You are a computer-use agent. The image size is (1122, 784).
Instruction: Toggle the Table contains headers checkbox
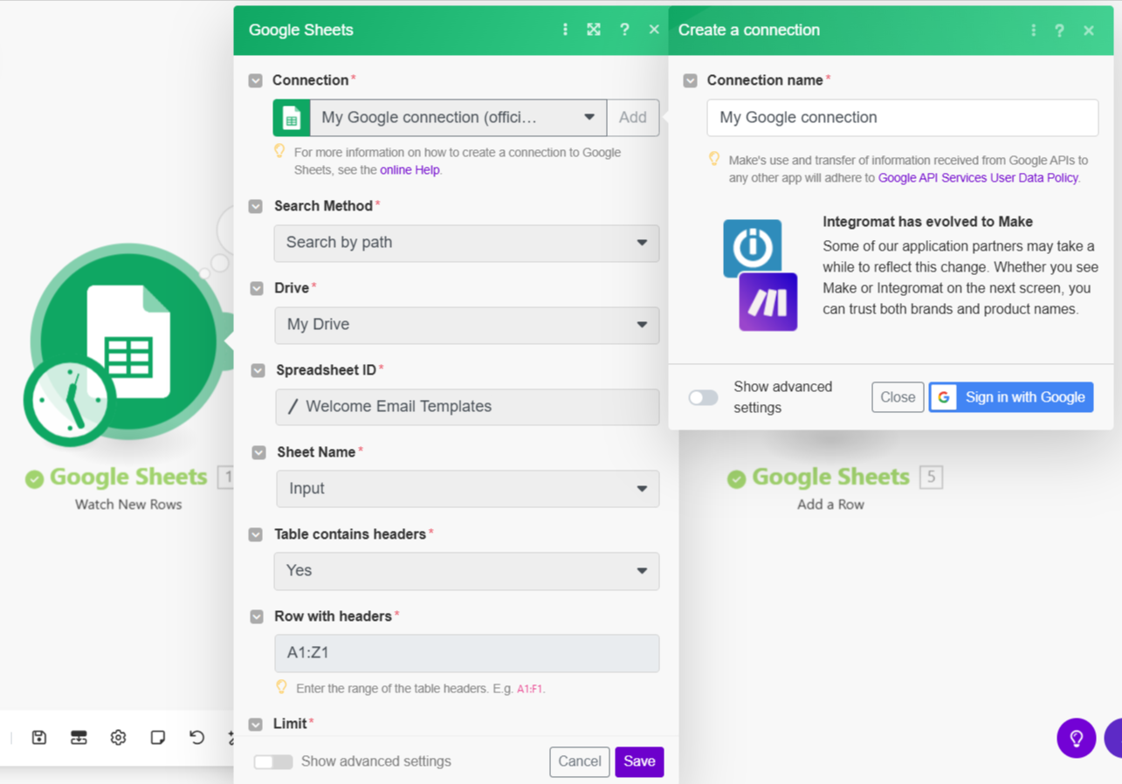pos(256,534)
